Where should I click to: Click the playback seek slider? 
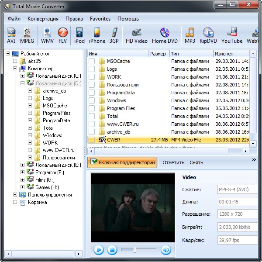click(135, 250)
